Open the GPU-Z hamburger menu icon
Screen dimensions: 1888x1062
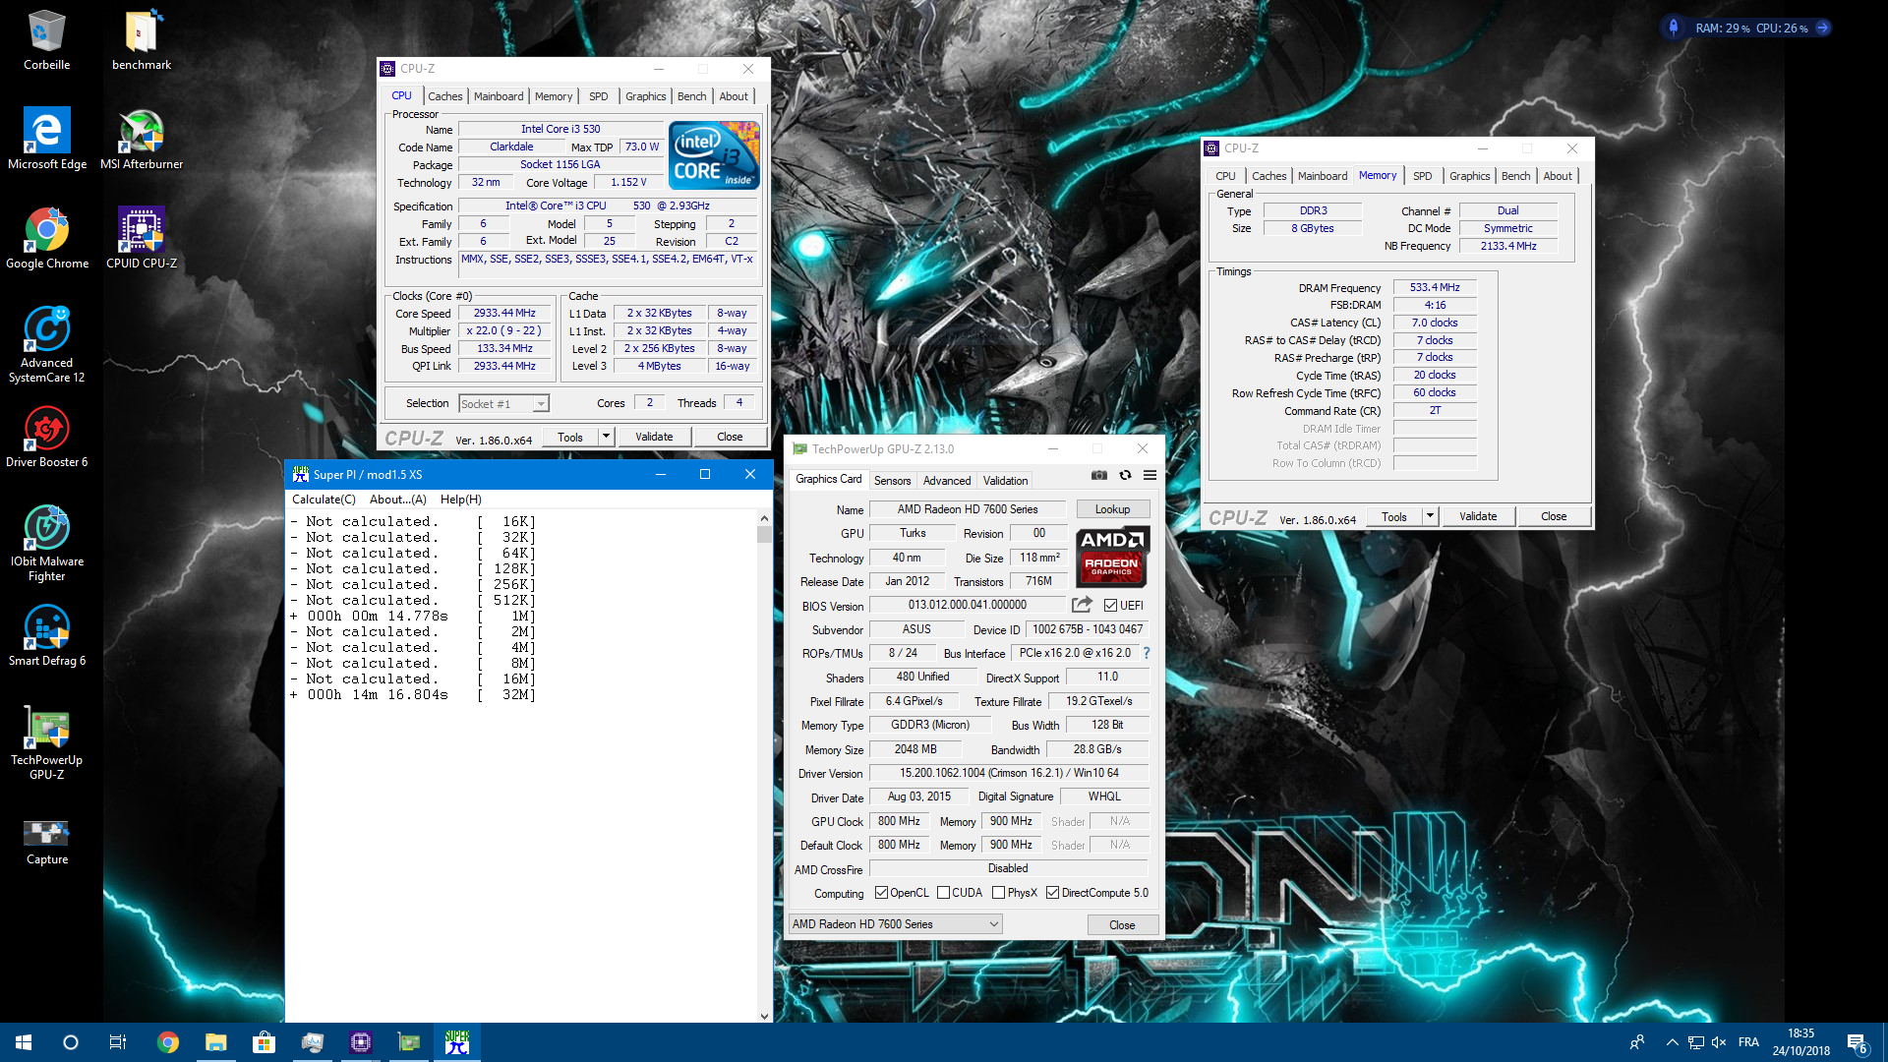point(1150,476)
